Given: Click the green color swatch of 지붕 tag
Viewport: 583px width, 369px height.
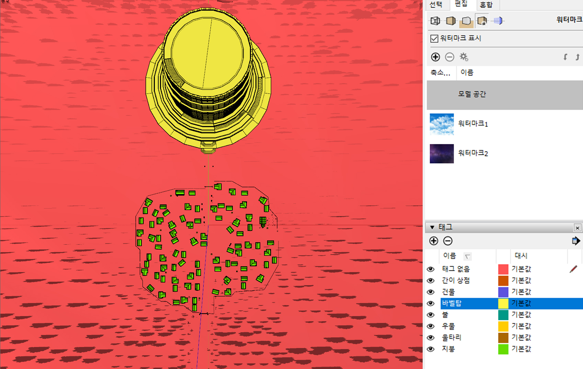Looking at the screenshot, I should tap(503, 349).
